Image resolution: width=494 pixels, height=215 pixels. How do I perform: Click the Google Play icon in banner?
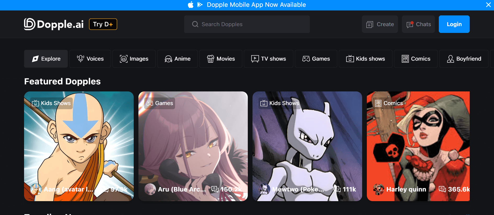200,5
